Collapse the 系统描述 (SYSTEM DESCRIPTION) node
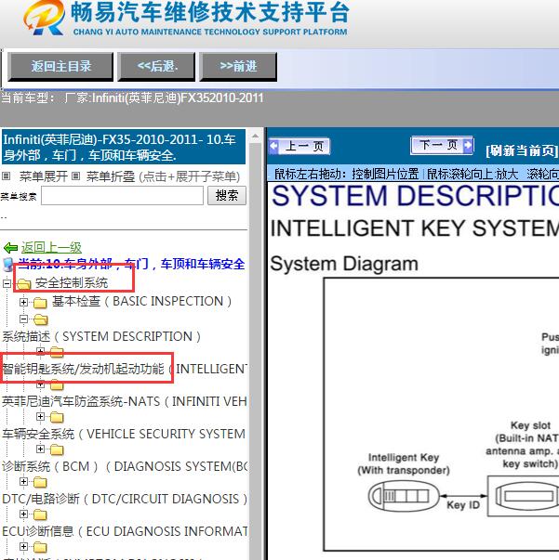 pos(23,319)
